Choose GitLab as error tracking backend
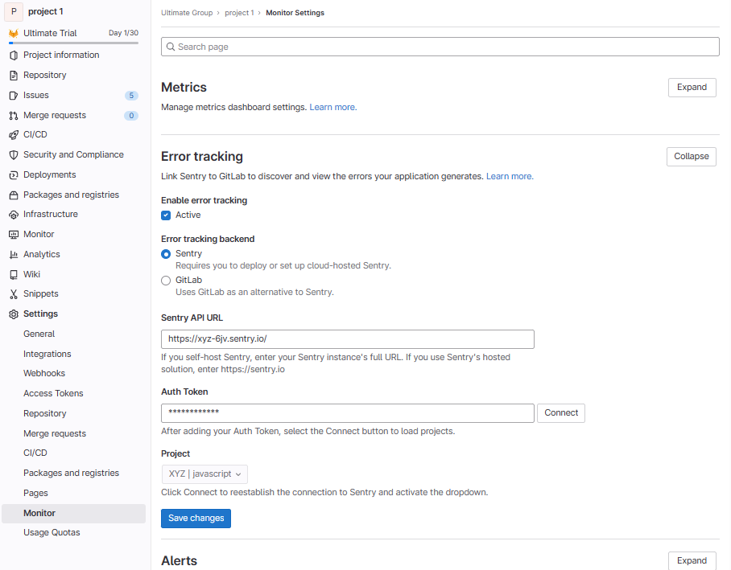Image resolution: width=731 pixels, height=570 pixels. (166, 281)
